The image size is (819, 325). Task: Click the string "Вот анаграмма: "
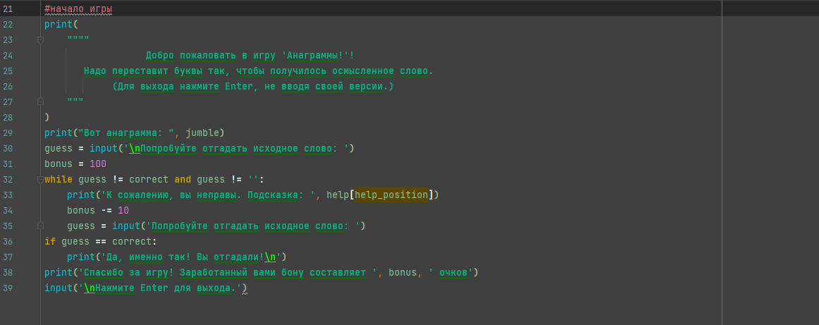pyautogui.click(x=126, y=133)
